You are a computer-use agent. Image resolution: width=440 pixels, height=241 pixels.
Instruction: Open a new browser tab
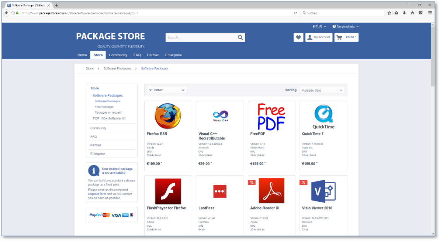pyautogui.click(x=57, y=5)
